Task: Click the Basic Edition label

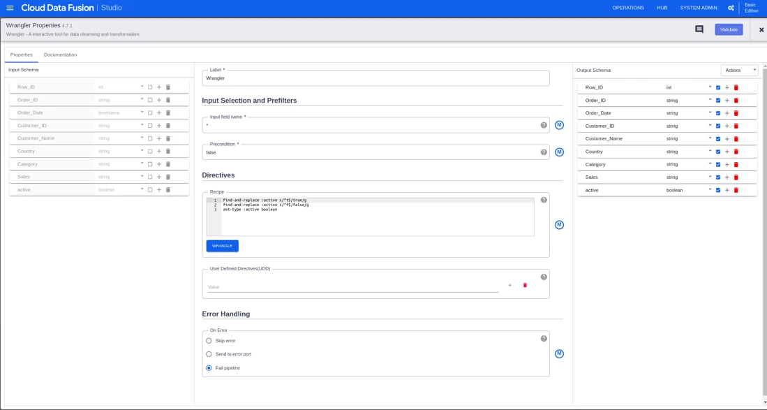Action: (x=752, y=8)
